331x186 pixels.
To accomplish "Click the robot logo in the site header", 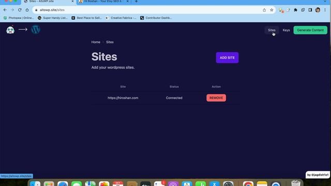I will 10,29.
